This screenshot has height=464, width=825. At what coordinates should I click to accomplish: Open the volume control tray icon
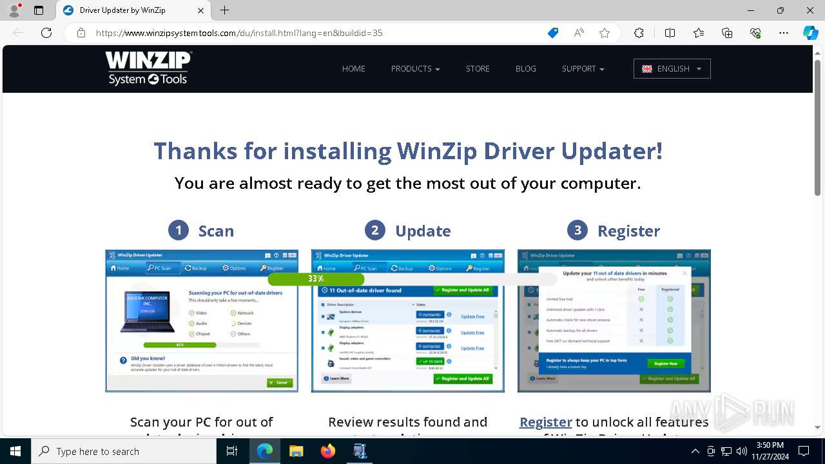pos(742,451)
